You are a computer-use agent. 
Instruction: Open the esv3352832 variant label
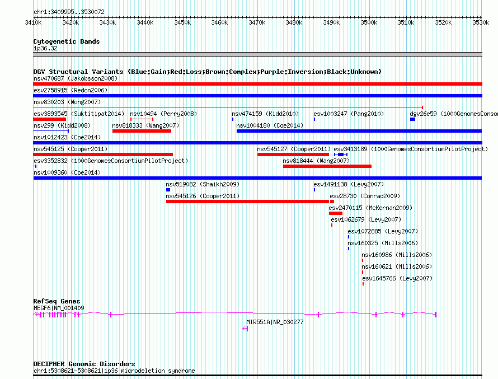pyautogui.click(x=111, y=161)
